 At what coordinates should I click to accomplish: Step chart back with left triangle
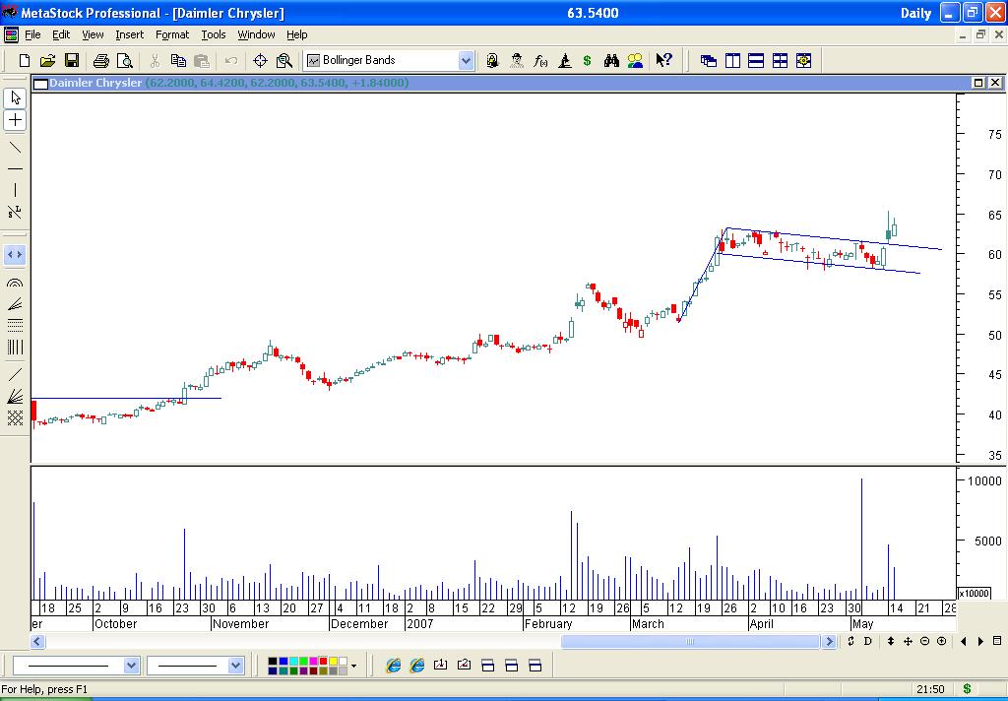(964, 641)
